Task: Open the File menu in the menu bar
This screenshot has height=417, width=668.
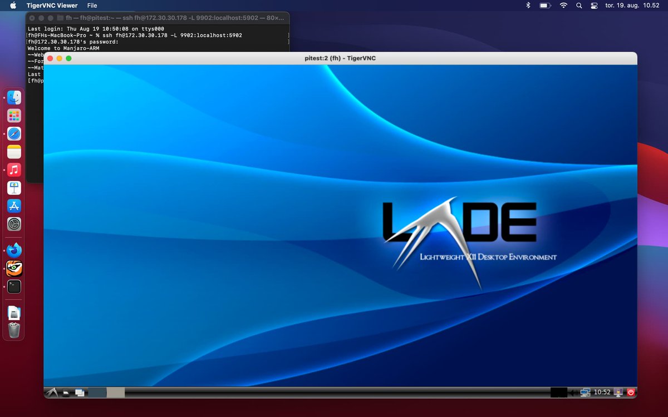Action: click(92, 6)
